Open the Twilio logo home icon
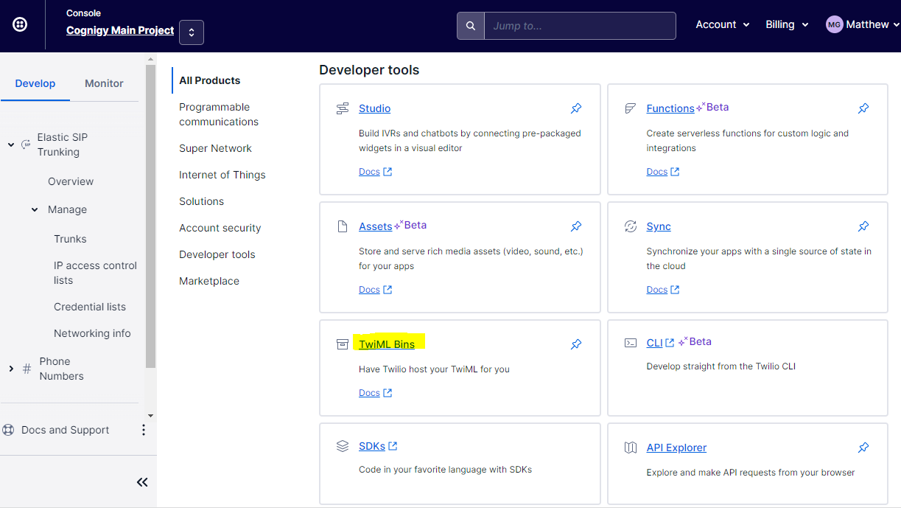The height and width of the screenshot is (508, 901). point(20,25)
